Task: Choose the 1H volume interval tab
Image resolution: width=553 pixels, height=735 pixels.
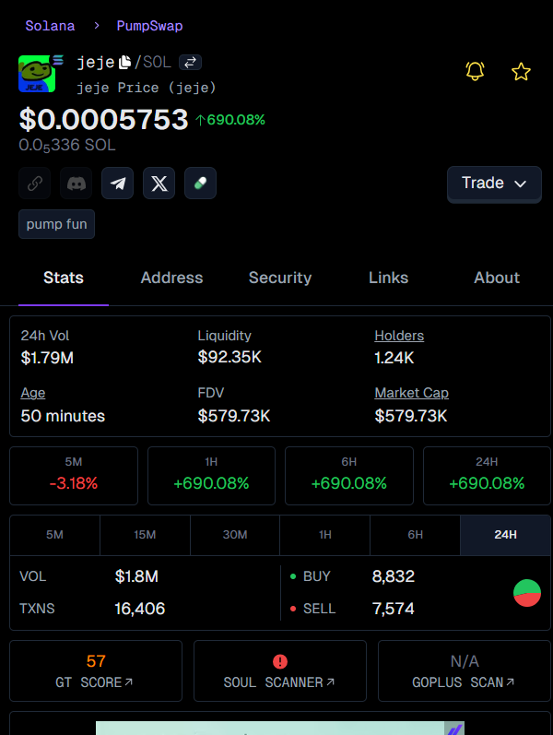Action: [325, 535]
